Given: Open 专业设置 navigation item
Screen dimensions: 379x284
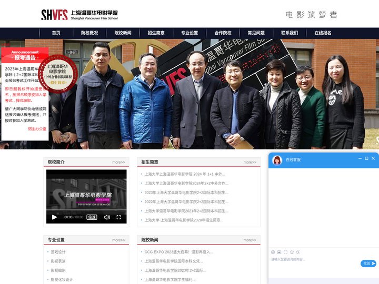Looking at the screenshot, I should (x=189, y=33).
